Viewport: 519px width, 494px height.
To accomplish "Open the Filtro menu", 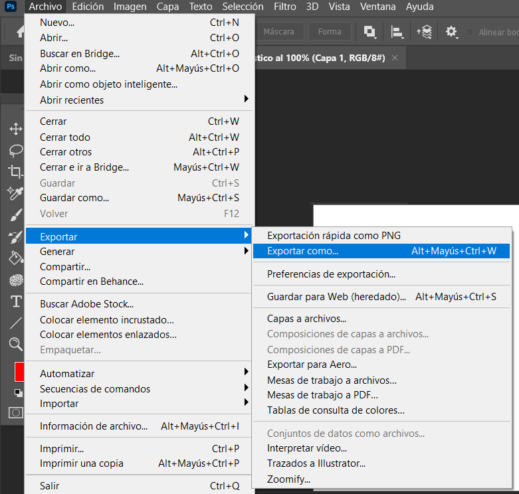I will point(284,7).
